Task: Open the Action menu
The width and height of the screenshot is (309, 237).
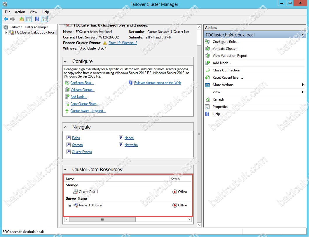Action: coord(20,12)
